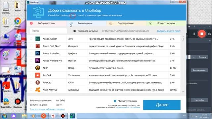Click Открыть button in Bandicam window
Image resolution: width=212 pixels, height=119 pixels.
[202, 57]
